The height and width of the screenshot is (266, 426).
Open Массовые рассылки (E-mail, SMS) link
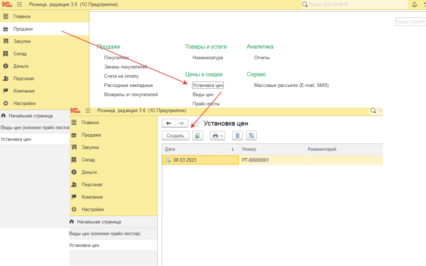pyautogui.click(x=291, y=85)
